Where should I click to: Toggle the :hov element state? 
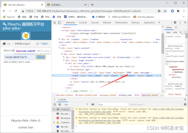click(x=168, y=32)
